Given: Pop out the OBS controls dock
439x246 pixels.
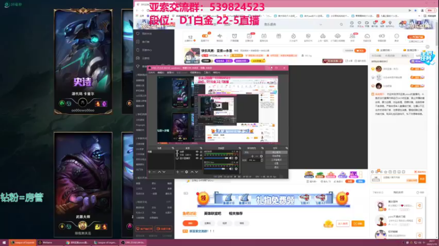Looking at the screenshot, I should 286,148.
